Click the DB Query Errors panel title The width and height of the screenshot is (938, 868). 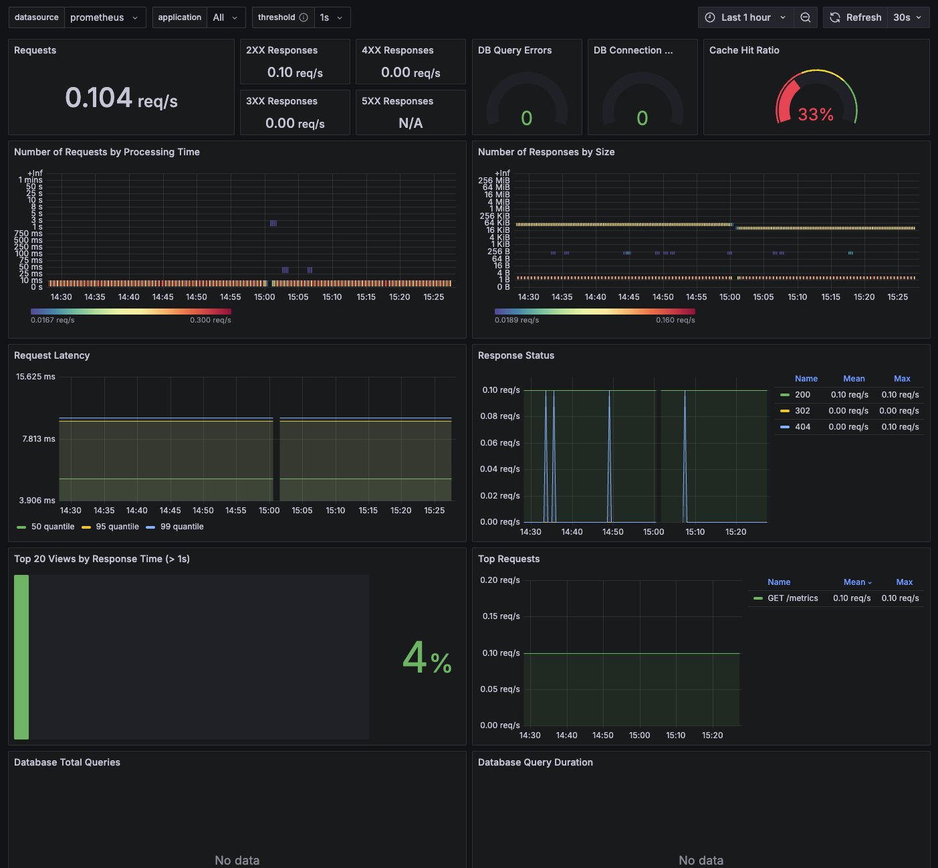(515, 50)
